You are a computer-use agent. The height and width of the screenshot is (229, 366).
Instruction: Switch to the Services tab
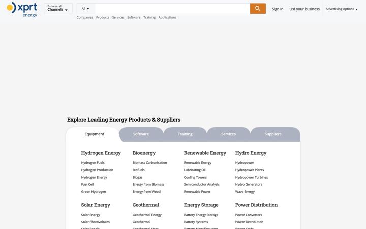pyautogui.click(x=229, y=134)
